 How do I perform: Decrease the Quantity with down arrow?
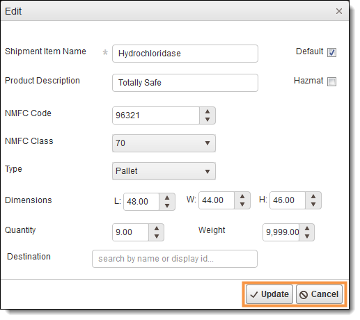157,236
